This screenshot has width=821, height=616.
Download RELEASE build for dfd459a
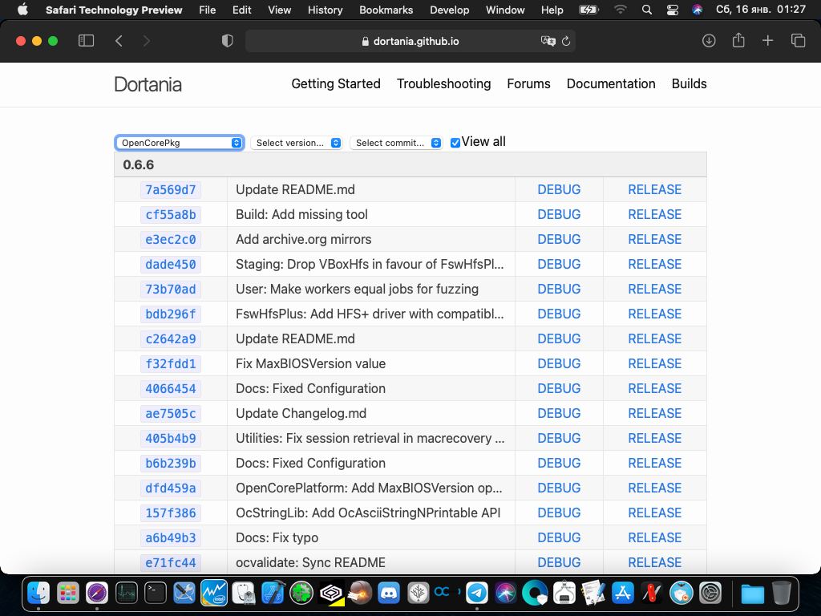[654, 488]
